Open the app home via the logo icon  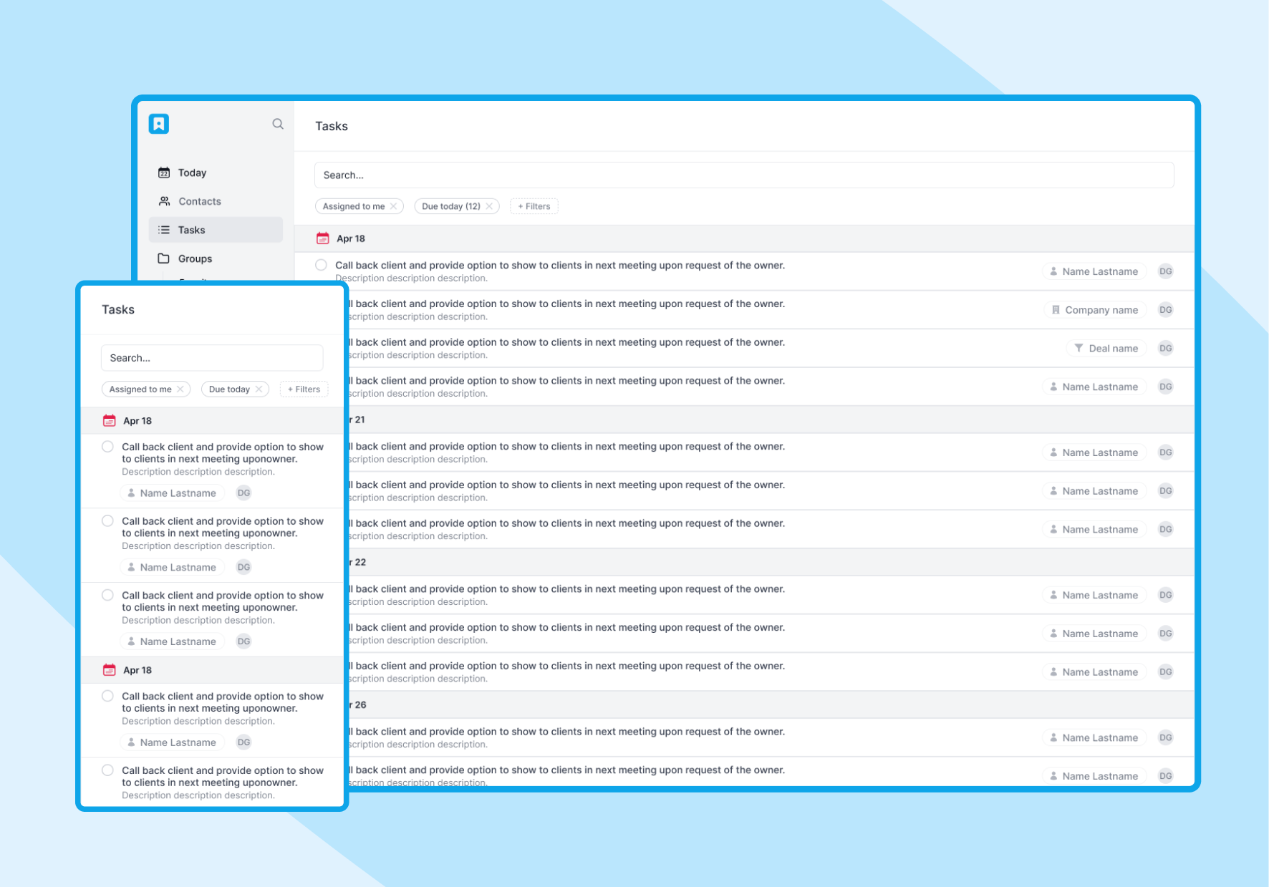pos(158,123)
